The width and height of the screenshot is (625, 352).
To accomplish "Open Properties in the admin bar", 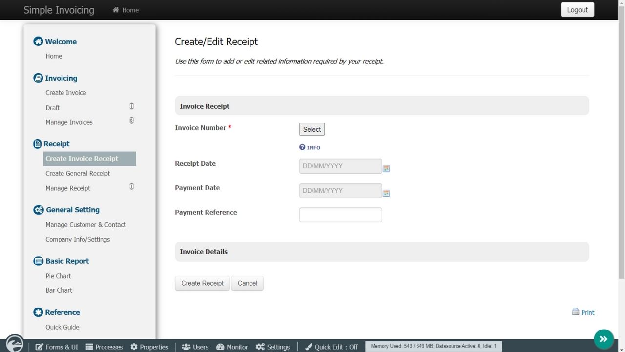I will pos(149,347).
